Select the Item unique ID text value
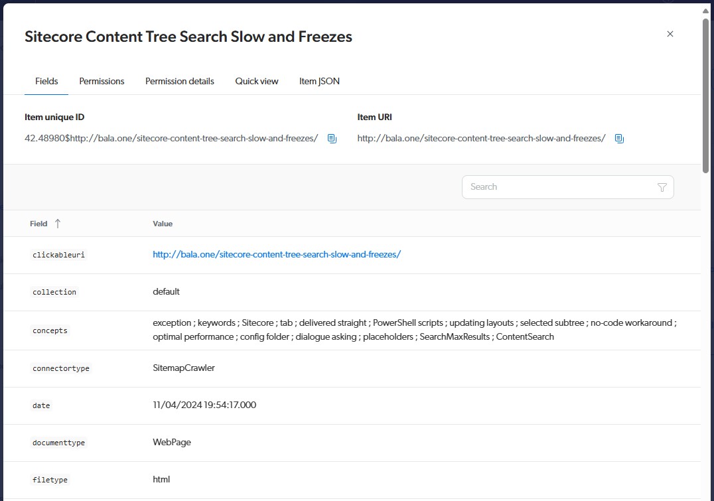This screenshot has width=714, height=501. [x=171, y=139]
